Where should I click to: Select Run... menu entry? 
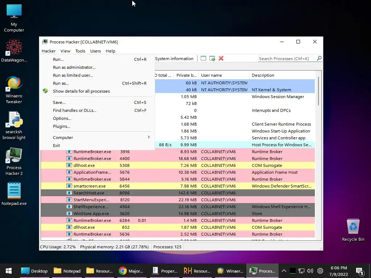pyautogui.click(x=97, y=59)
